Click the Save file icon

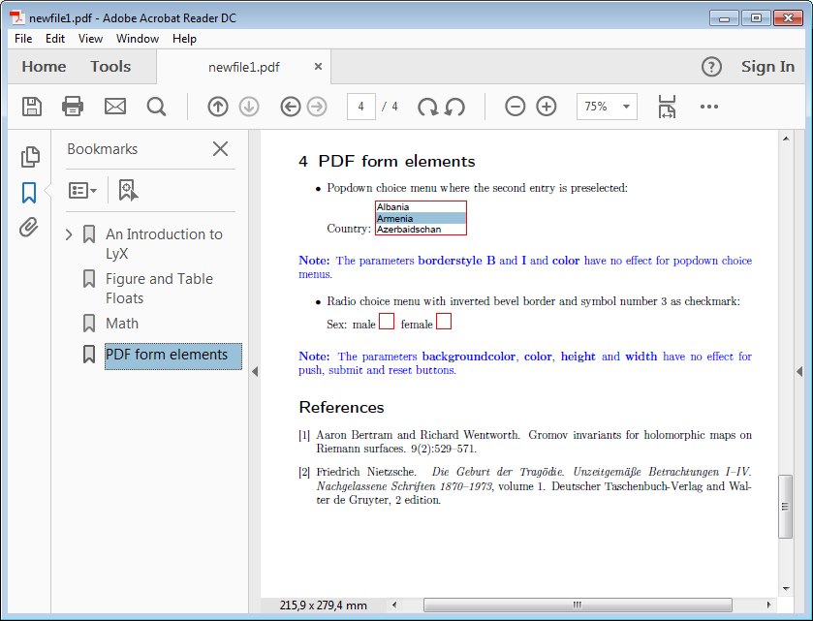point(32,107)
